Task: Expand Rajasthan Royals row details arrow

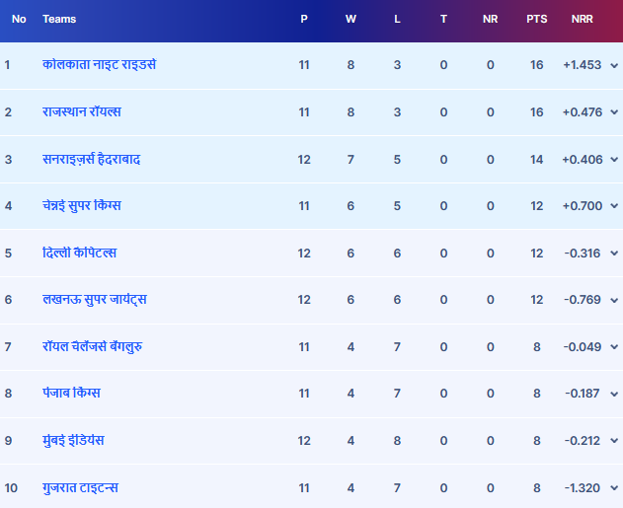Action: point(614,112)
